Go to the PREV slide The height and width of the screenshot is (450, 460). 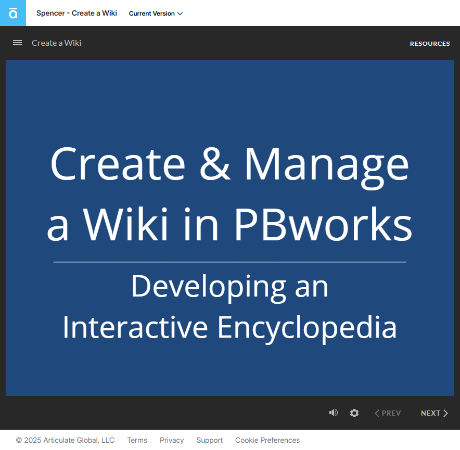click(x=388, y=413)
